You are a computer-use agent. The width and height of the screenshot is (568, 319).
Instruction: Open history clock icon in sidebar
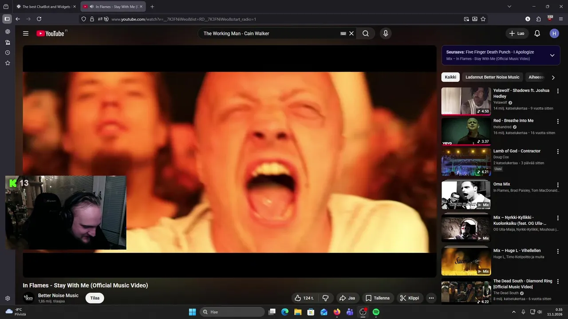[x=8, y=53]
